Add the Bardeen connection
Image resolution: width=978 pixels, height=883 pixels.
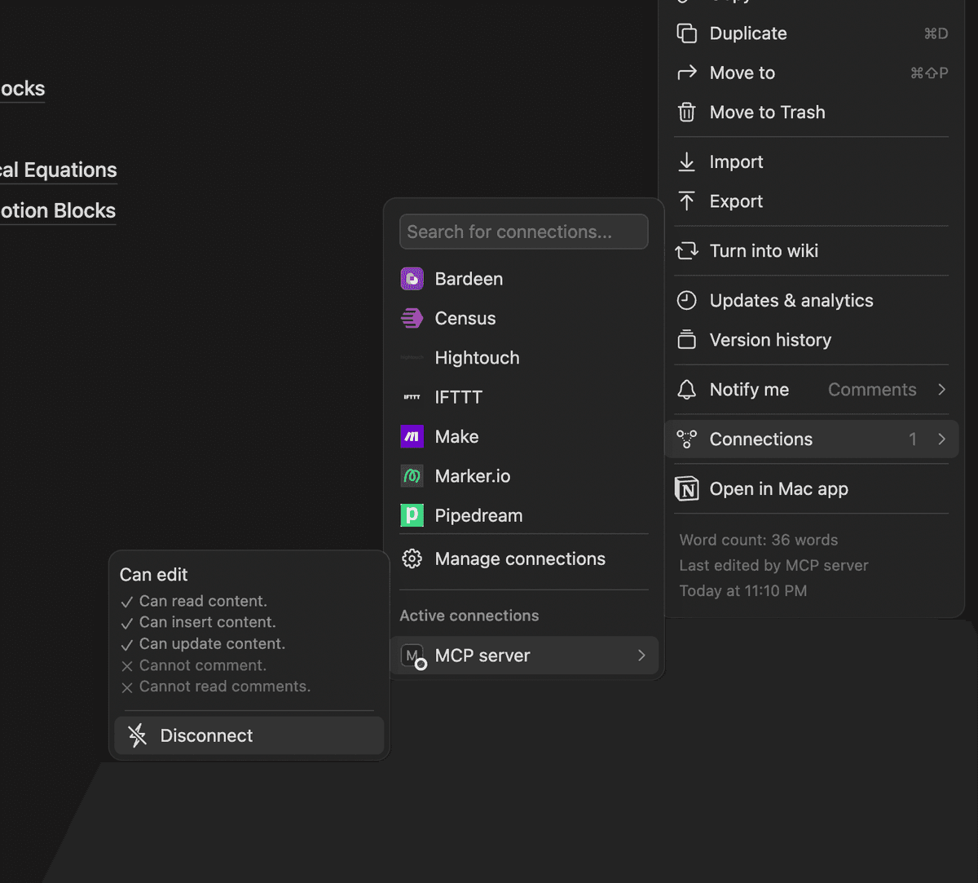524,279
